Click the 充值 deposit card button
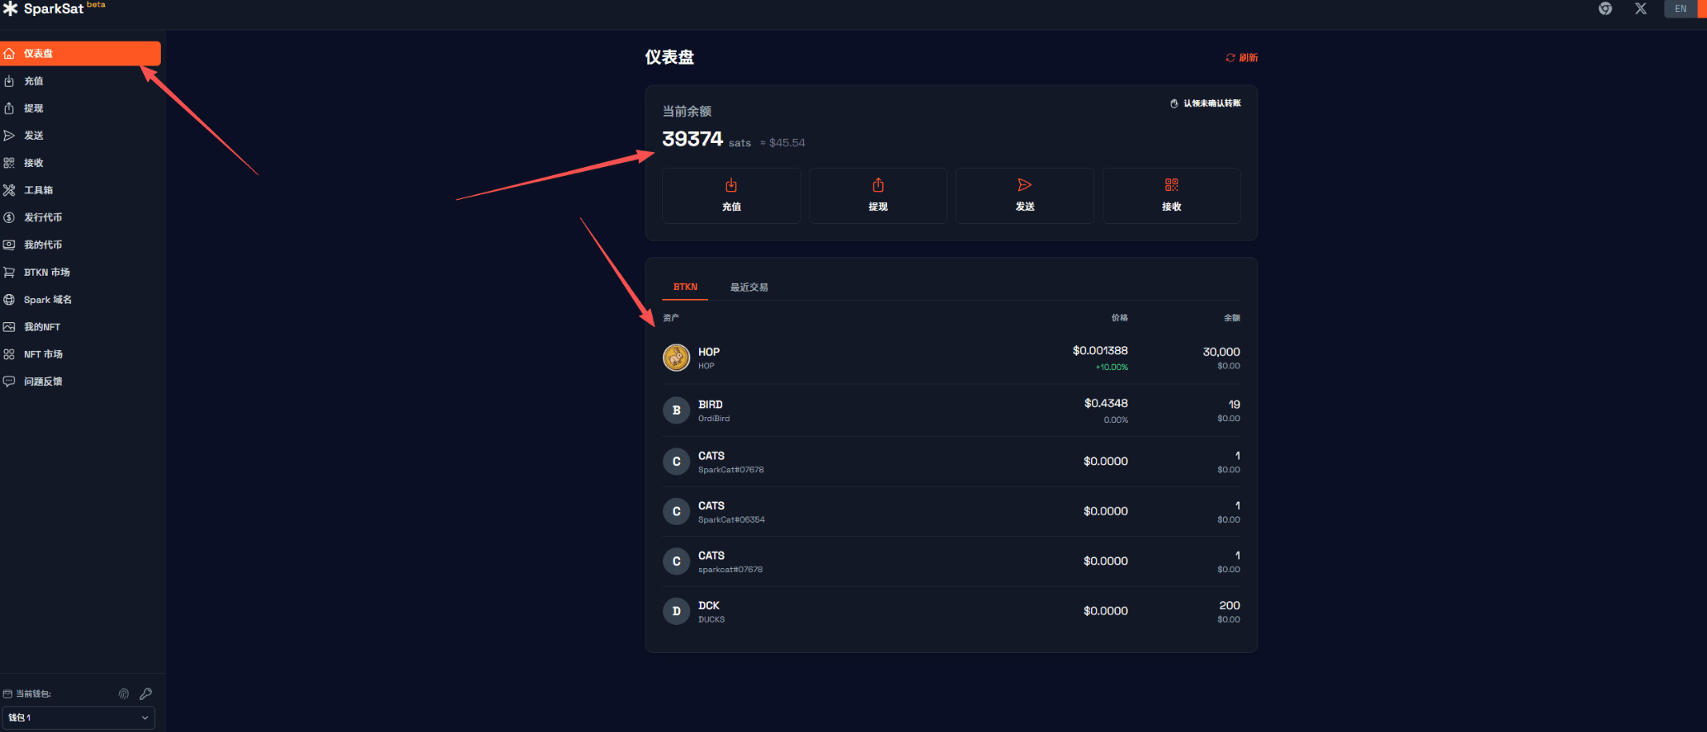Screen dimensions: 1707x732 (731, 196)
